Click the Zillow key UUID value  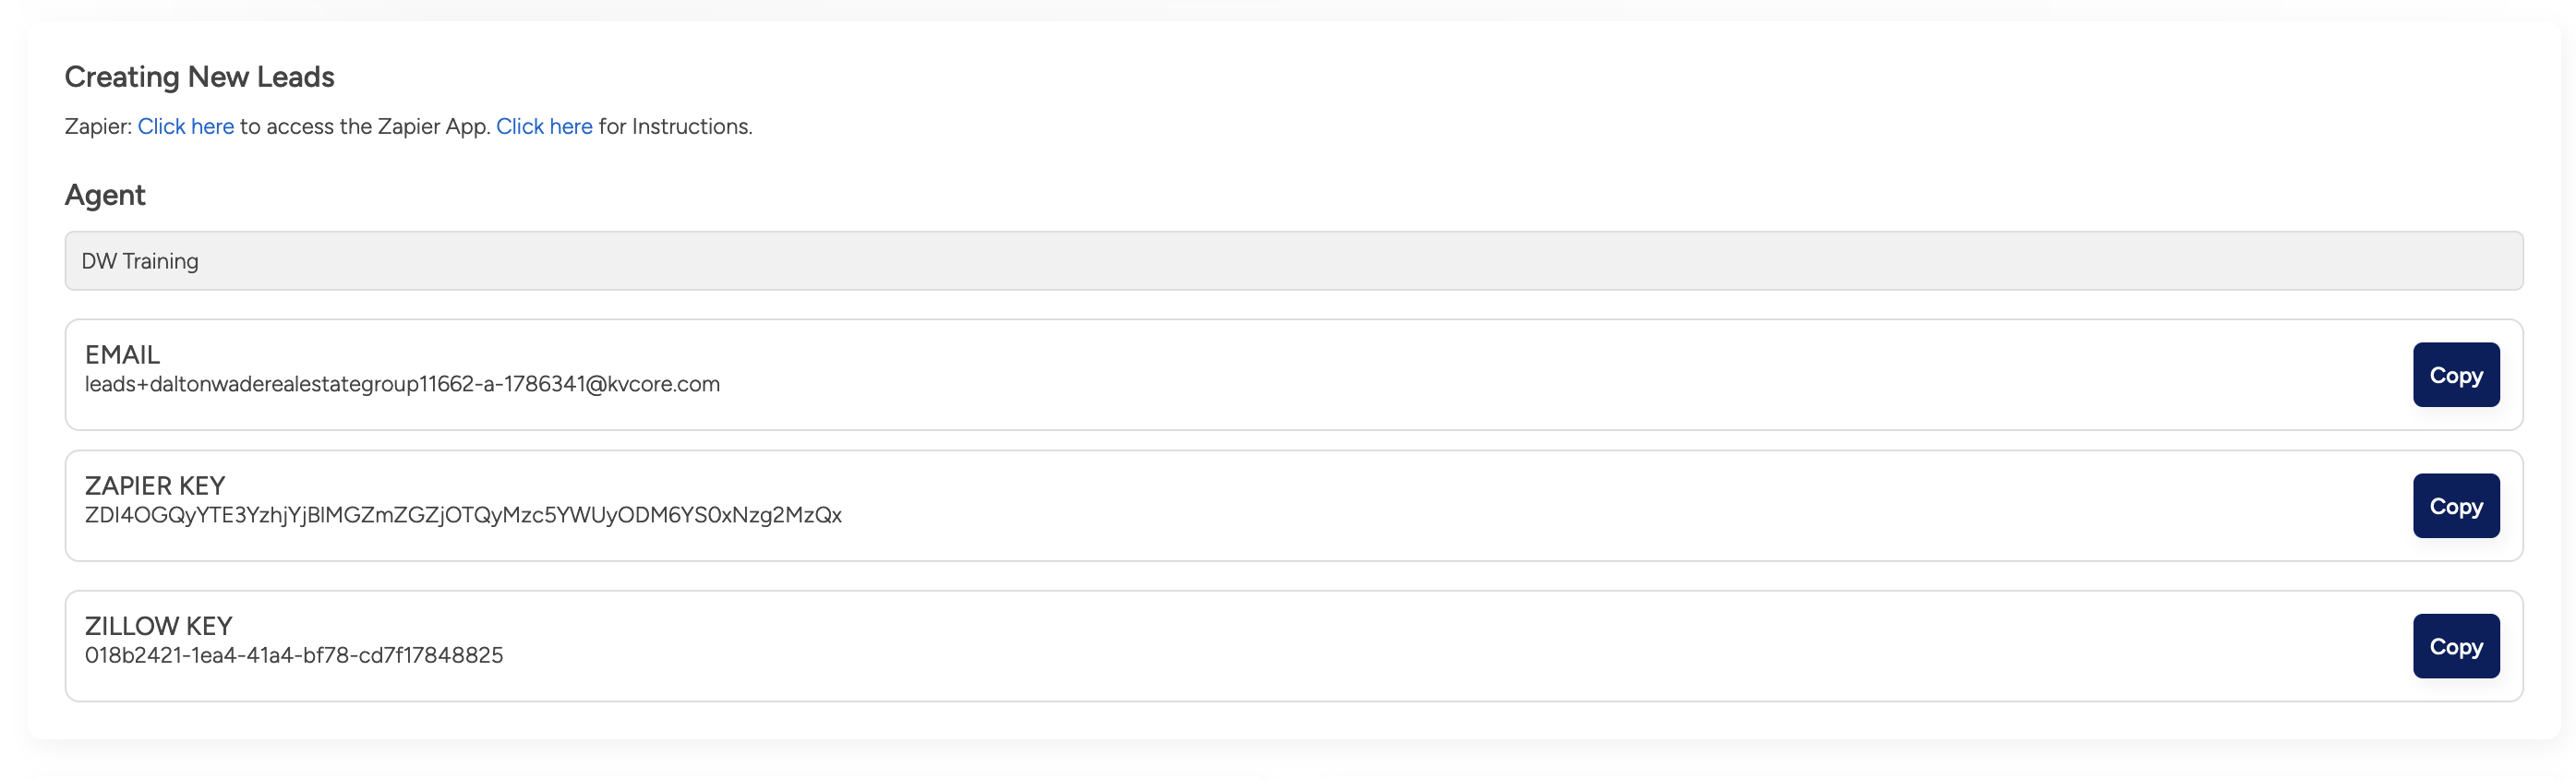pos(294,655)
